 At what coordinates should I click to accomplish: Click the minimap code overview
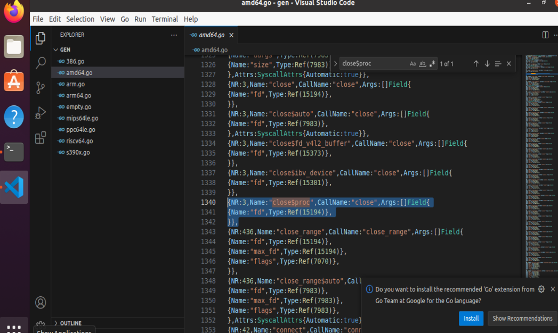coord(539,160)
